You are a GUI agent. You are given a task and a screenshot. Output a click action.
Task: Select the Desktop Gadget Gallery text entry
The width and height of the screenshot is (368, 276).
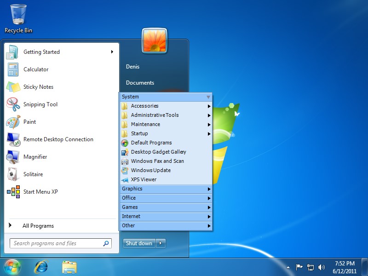coord(159,152)
